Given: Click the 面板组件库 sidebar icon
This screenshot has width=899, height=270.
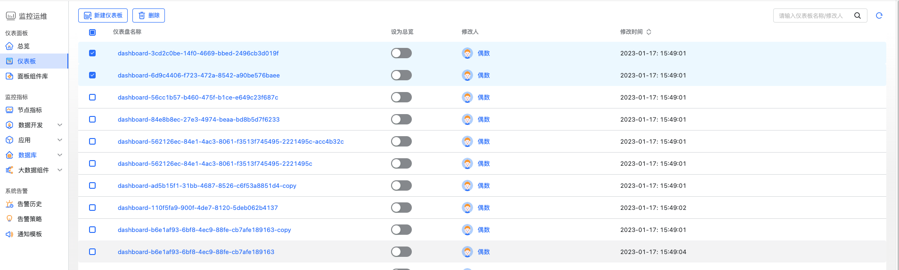Looking at the screenshot, I should [x=9, y=76].
